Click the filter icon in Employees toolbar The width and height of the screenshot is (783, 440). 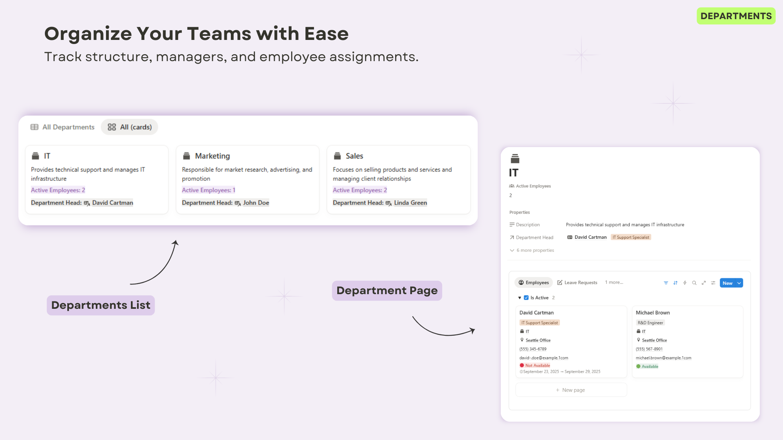tap(666, 283)
